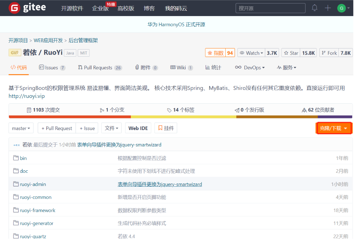Screen dimensions: 354x243
Task: Open the 统计 statistics tab
Action: tap(213, 67)
